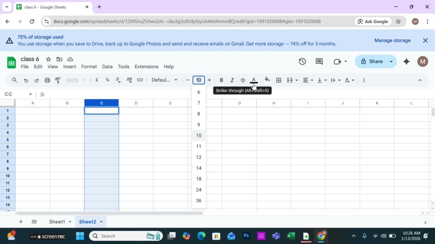Viewport: 435px width, 244px height.
Task: Open version history clock icon
Action: tap(302, 61)
